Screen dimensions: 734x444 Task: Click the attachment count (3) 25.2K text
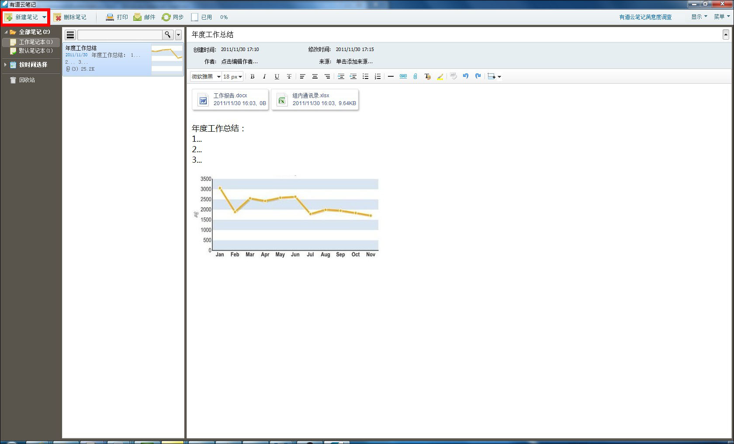[80, 69]
